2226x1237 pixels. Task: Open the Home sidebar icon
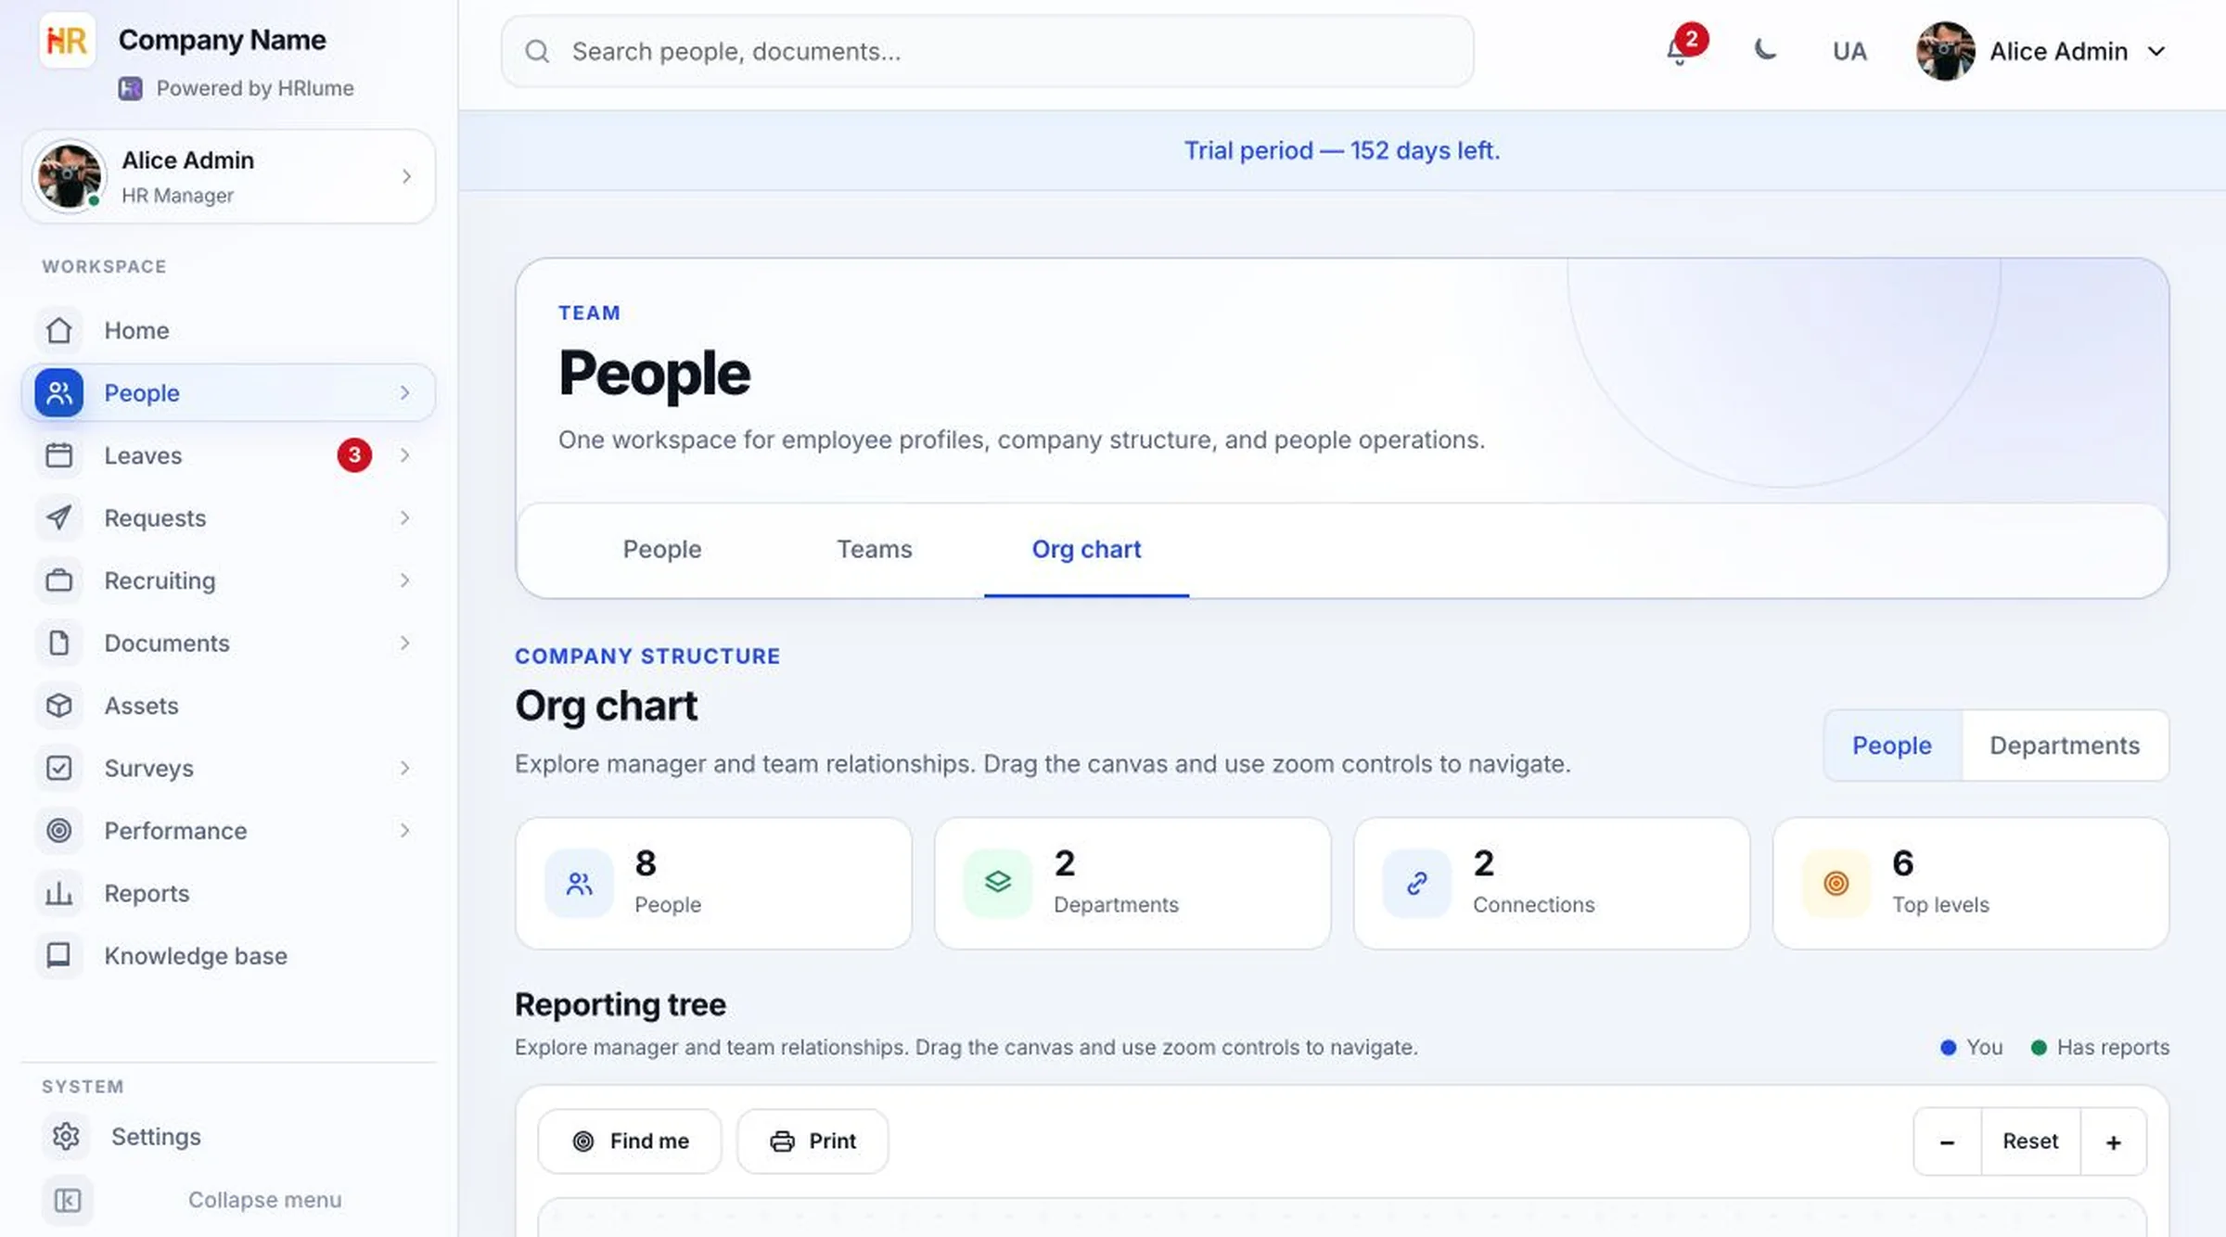(x=59, y=330)
